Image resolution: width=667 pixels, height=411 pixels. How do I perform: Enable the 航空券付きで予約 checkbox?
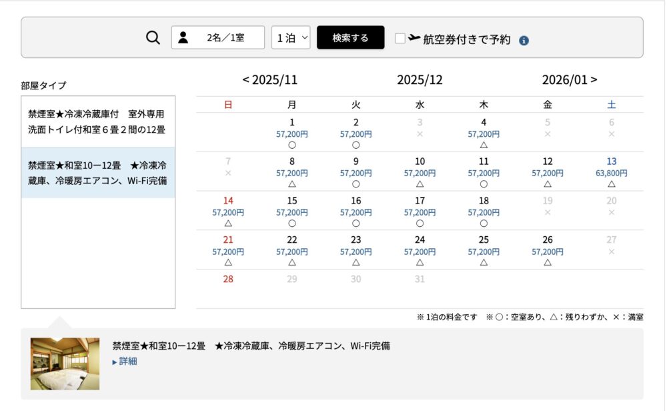coord(400,39)
